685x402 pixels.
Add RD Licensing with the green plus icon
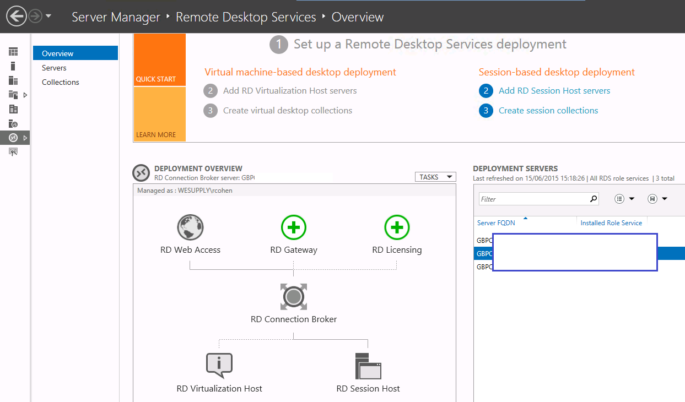click(397, 227)
